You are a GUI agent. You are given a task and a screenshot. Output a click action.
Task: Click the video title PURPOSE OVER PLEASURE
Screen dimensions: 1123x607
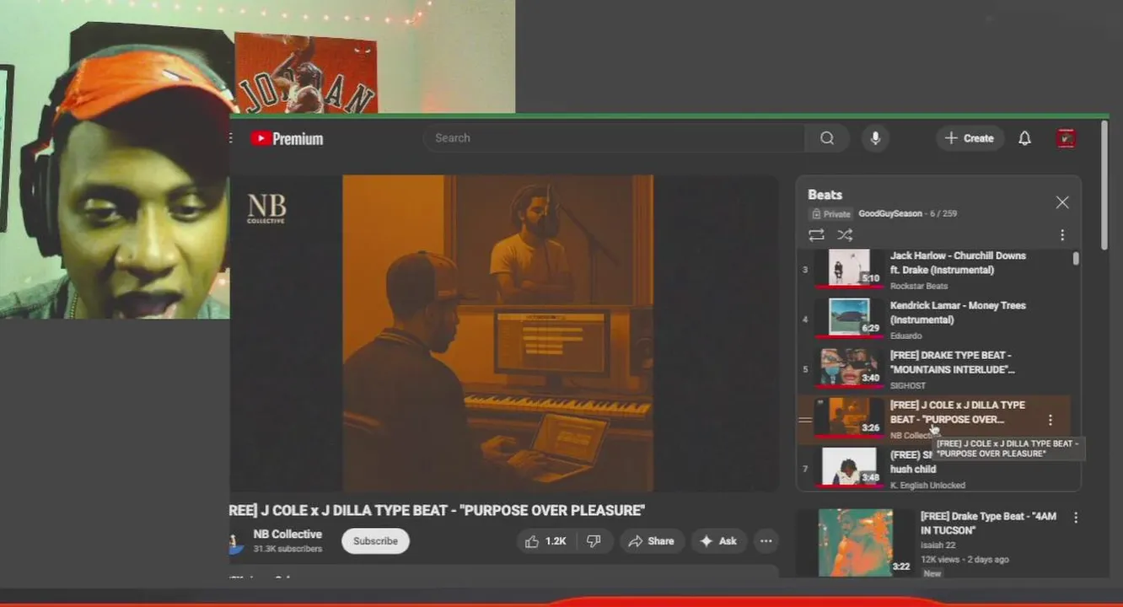(x=438, y=511)
